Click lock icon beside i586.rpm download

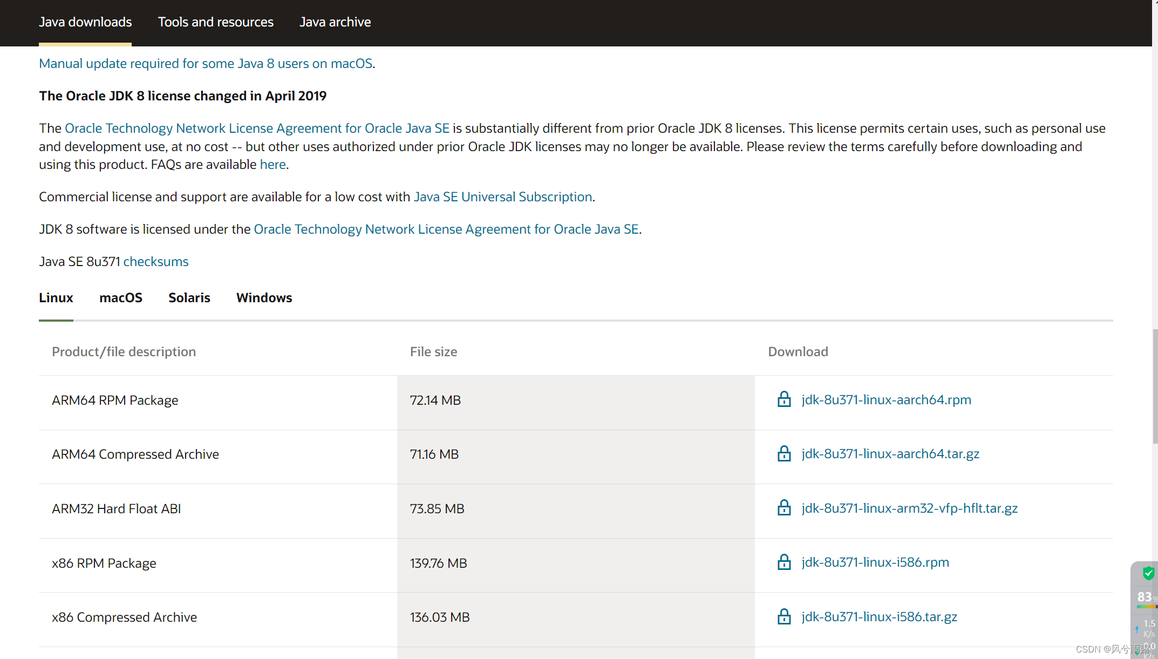784,562
